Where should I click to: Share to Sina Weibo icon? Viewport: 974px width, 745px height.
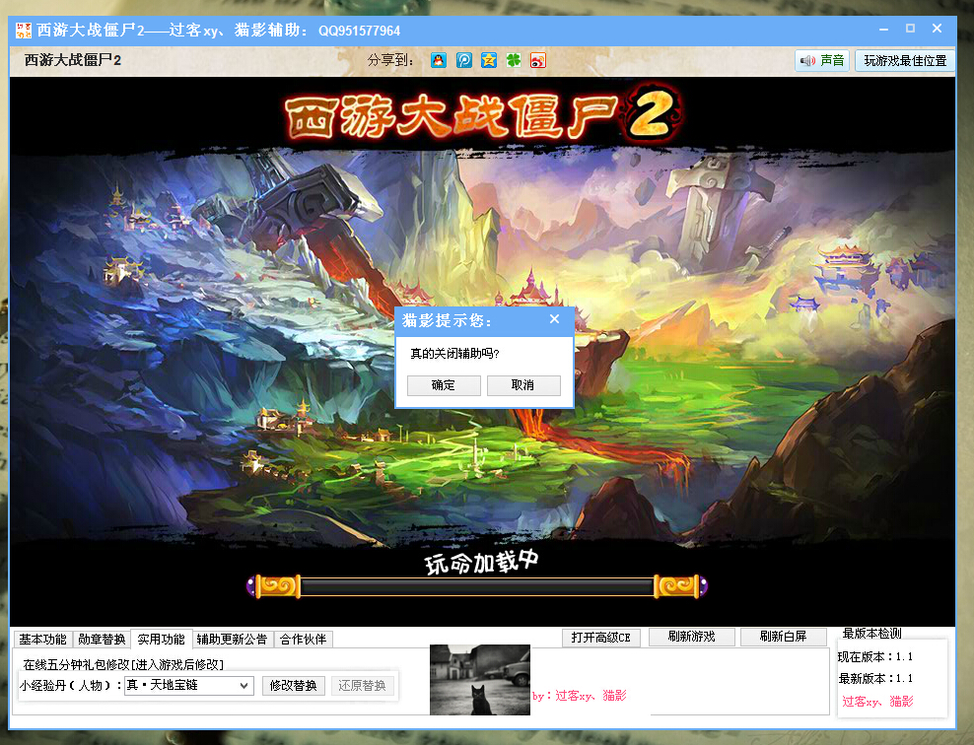pyautogui.click(x=538, y=60)
